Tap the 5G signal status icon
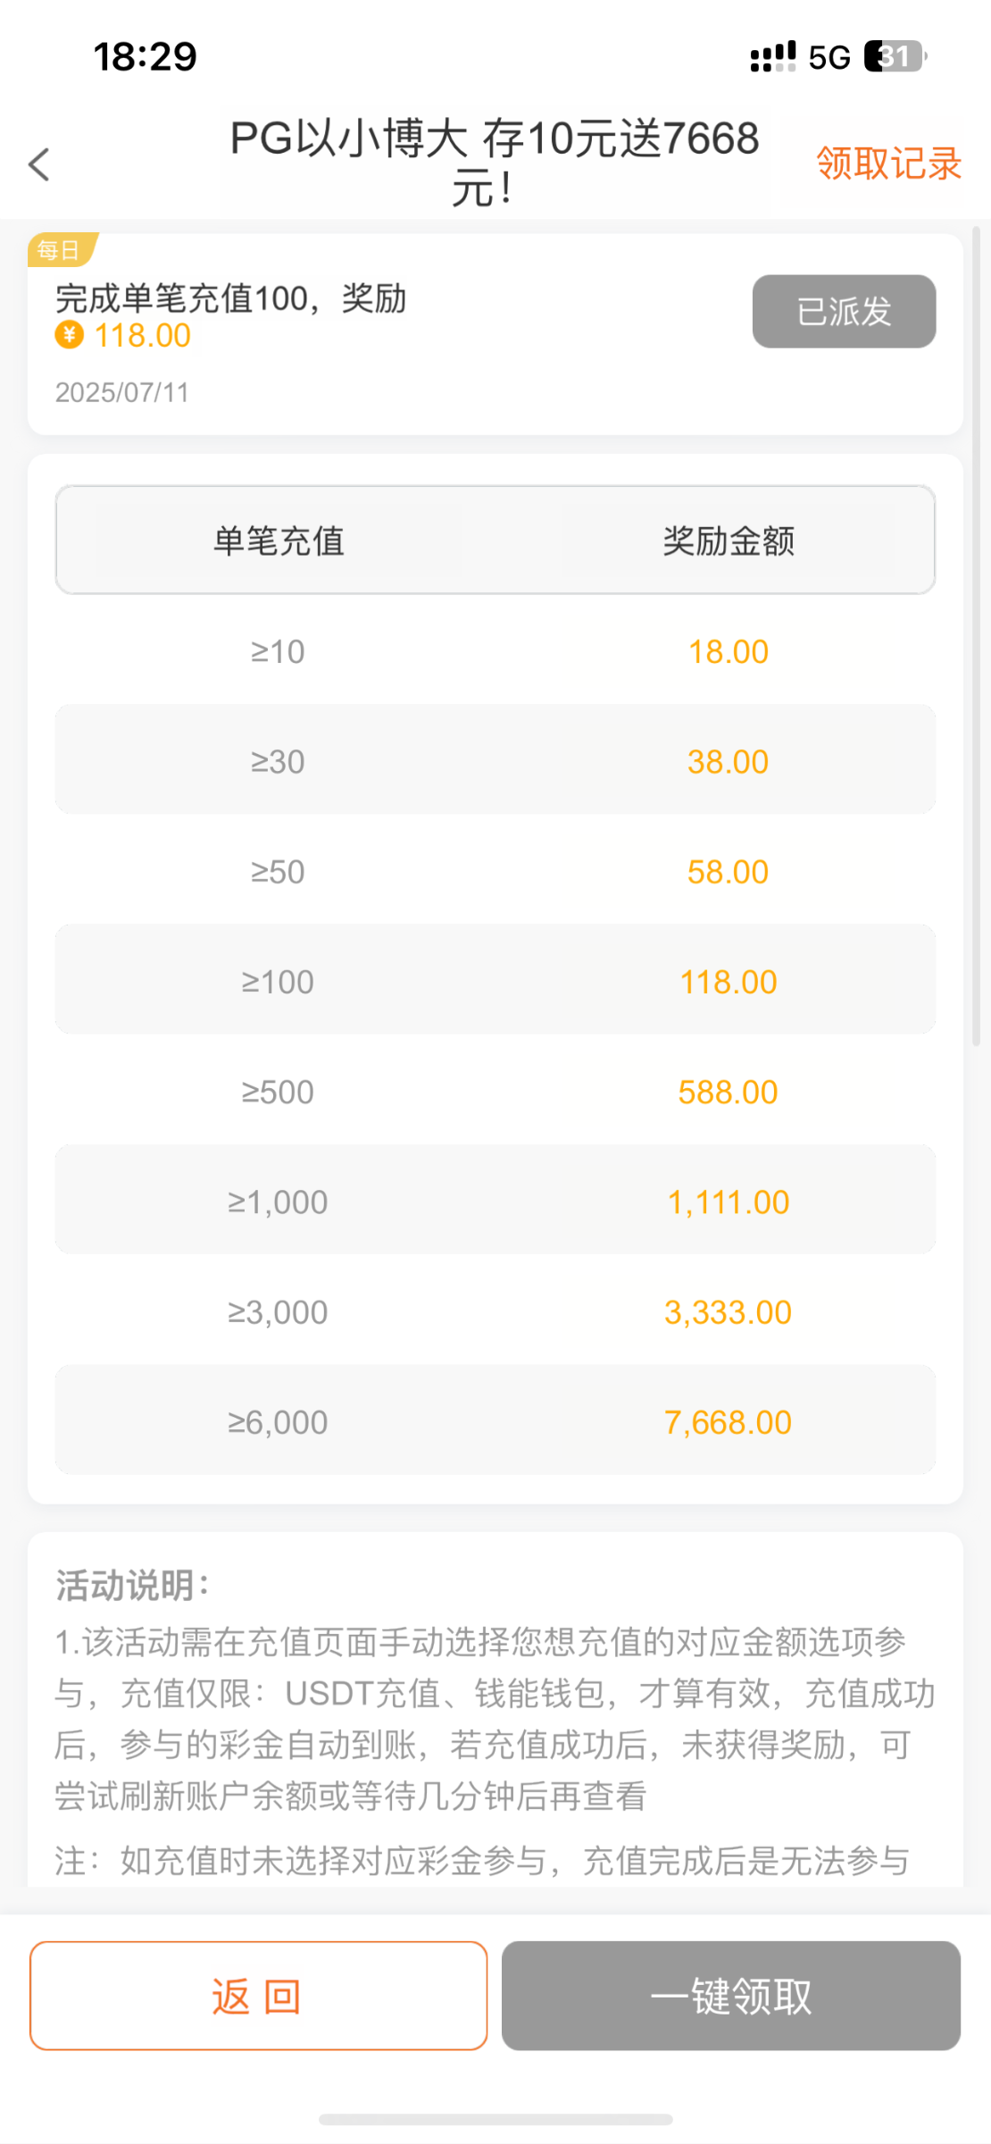Image resolution: width=991 pixels, height=2144 pixels. click(829, 57)
